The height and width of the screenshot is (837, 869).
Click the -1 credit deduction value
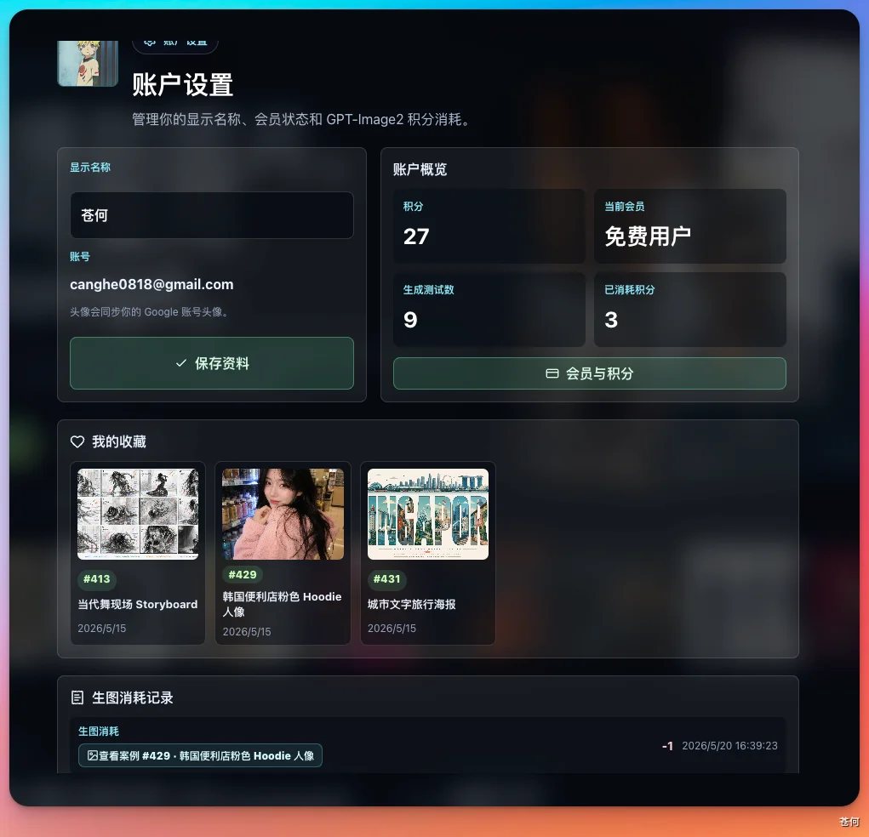[667, 746]
